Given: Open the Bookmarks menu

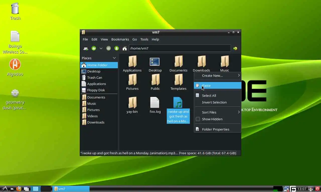Looking at the screenshot, I should (x=120, y=39).
